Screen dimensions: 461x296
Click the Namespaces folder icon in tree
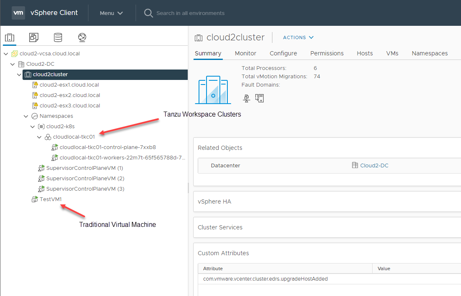[x=35, y=116]
